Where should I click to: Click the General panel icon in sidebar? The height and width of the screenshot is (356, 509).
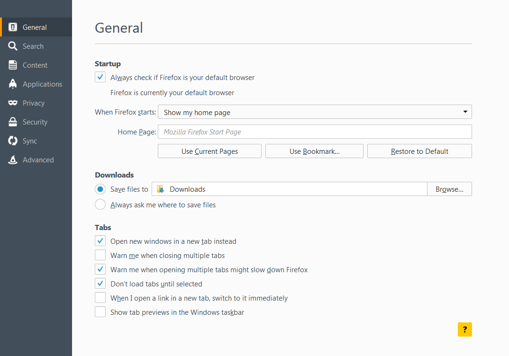pos(13,27)
